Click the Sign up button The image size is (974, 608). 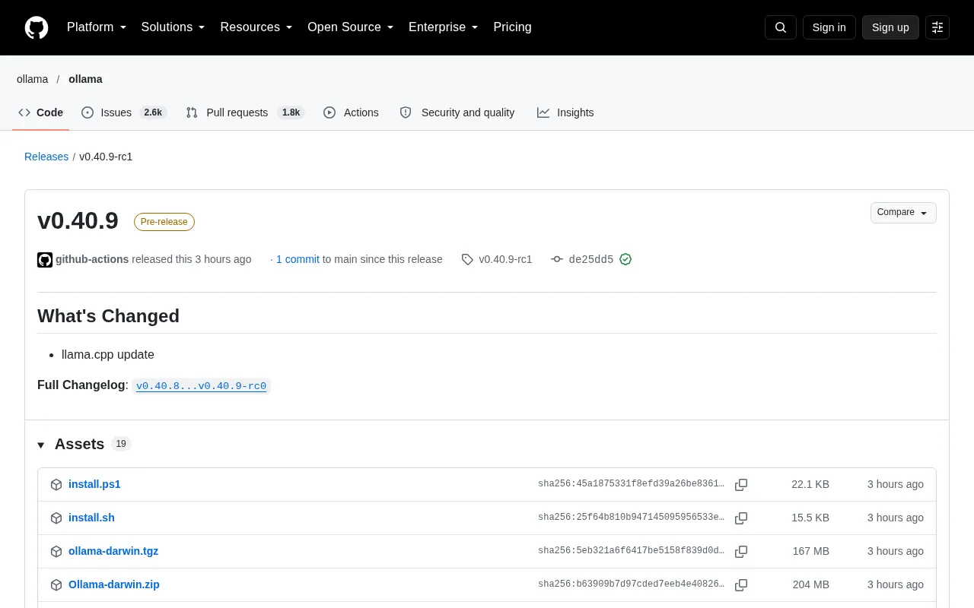coord(890,27)
